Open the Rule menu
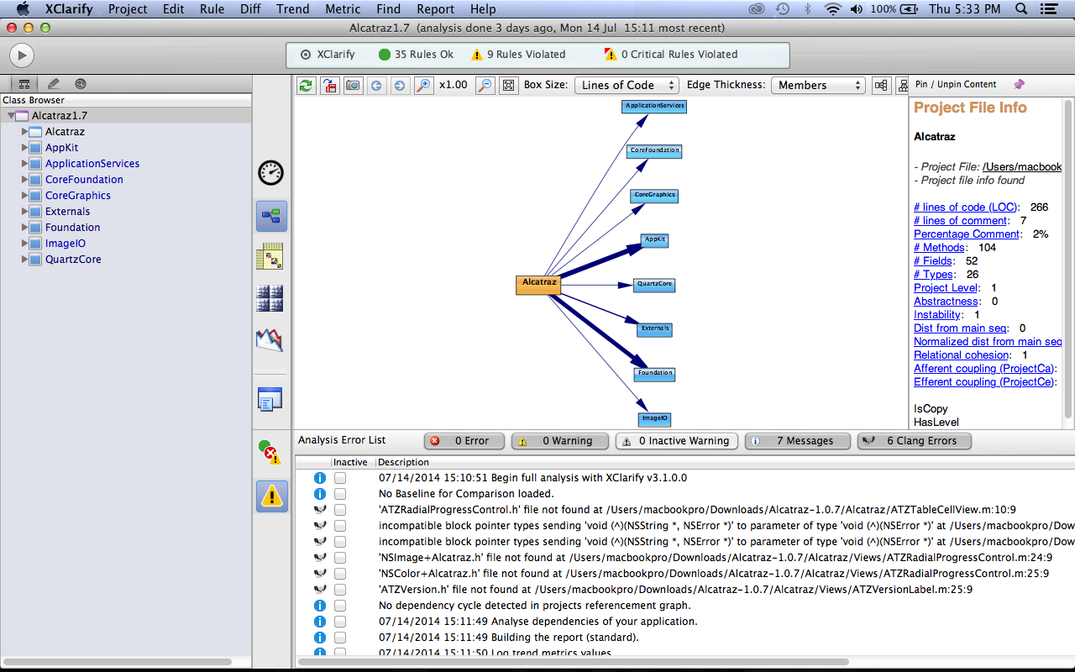Image resolution: width=1075 pixels, height=672 pixels. click(212, 9)
